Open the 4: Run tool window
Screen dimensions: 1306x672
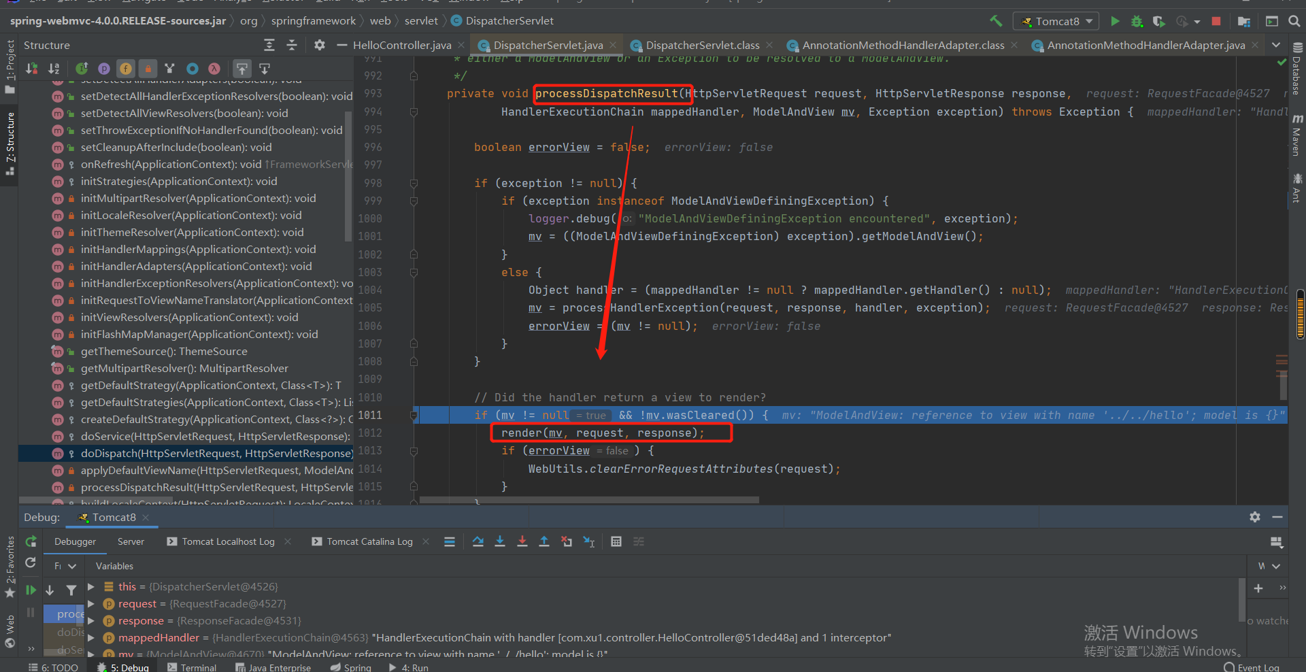(408, 667)
